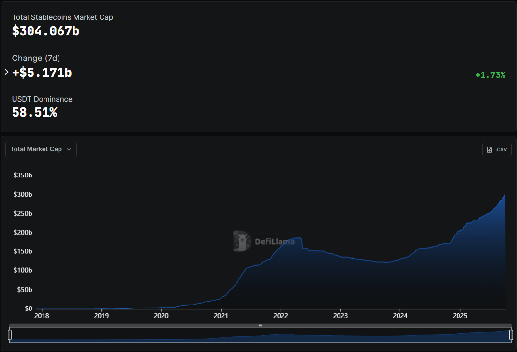Click the right handle of the range slider

511,335
